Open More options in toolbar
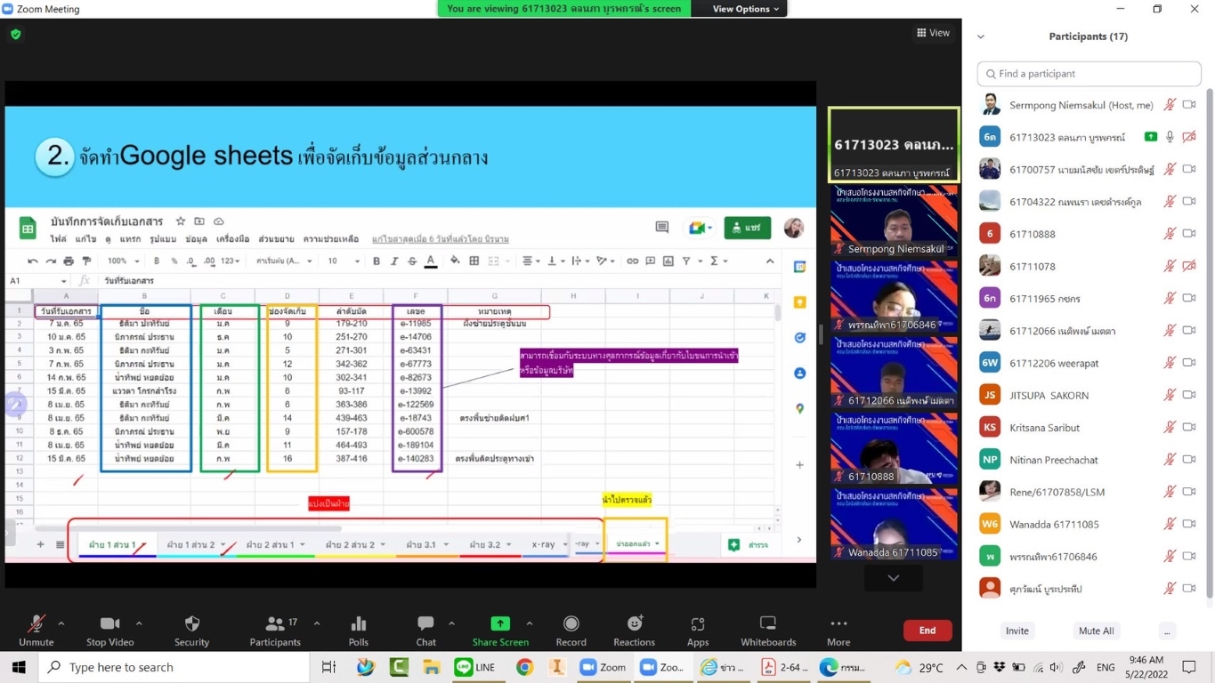This screenshot has width=1215, height=683. [x=838, y=631]
